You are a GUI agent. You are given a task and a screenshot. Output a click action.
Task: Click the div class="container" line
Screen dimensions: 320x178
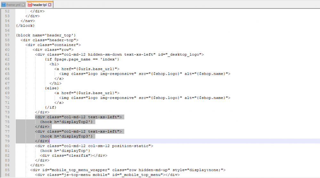(53, 45)
